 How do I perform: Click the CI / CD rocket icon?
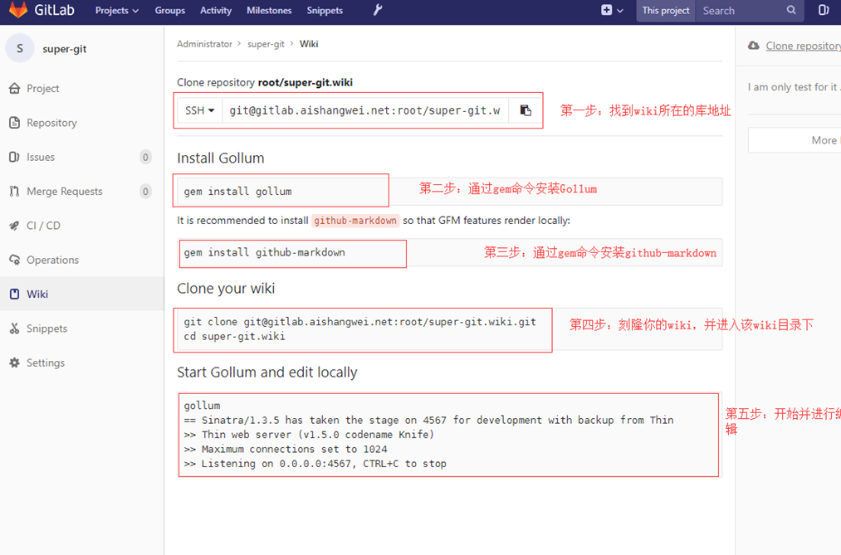pos(14,226)
